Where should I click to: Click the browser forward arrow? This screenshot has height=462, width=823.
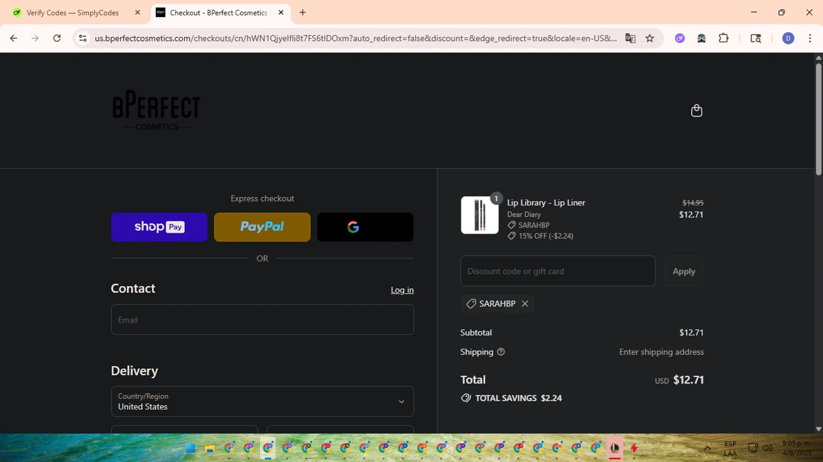pos(35,38)
